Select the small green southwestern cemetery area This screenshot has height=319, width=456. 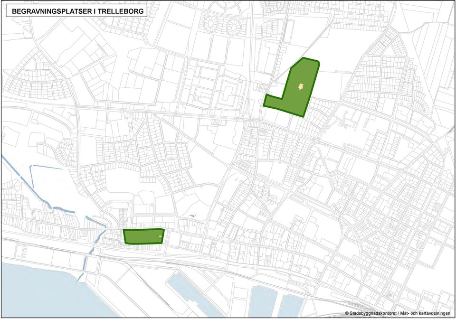tap(143, 236)
